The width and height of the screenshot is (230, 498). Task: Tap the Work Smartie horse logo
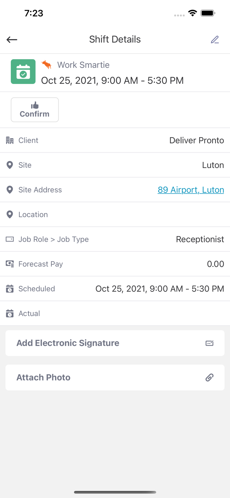tap(47, 65)
